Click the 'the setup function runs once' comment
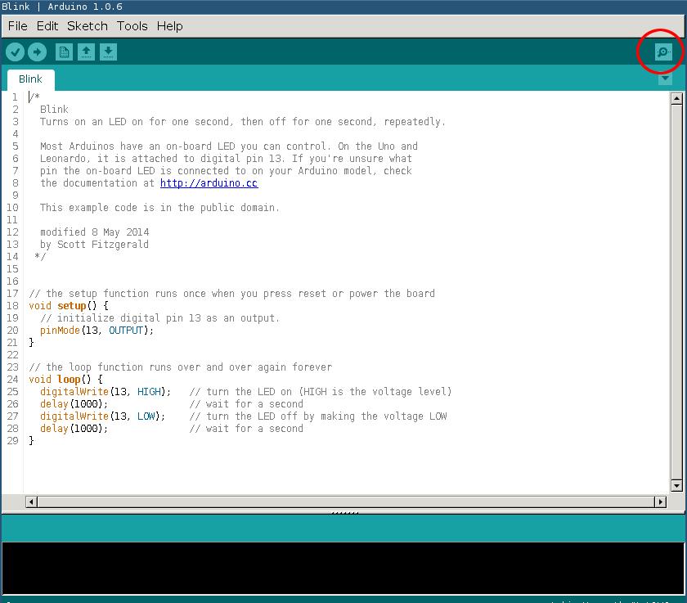 click(231, 294)
